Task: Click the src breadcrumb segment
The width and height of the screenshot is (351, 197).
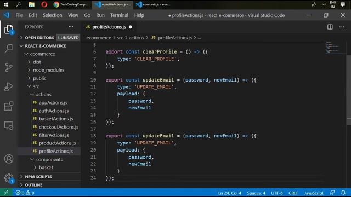Action: (120, 38)
